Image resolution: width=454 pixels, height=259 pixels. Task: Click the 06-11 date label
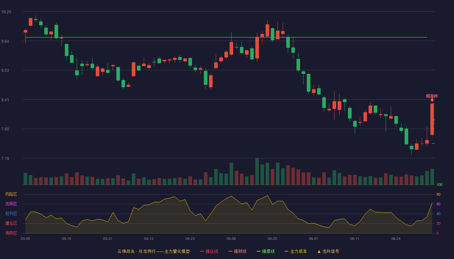[x=355, y=239]
